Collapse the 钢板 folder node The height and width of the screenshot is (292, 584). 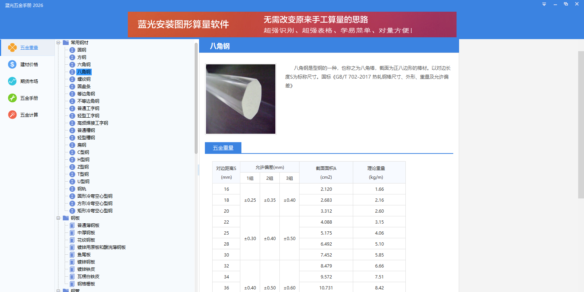click(x=58, y=218)
